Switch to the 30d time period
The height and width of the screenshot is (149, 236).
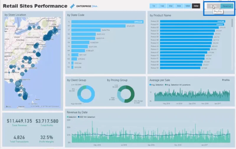[171, 6]
